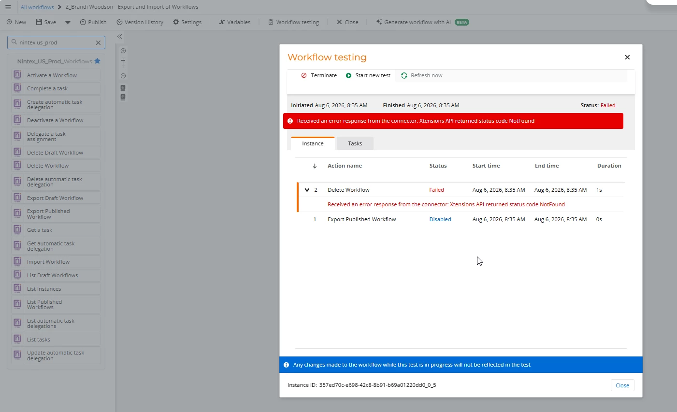This screenshot has height=412, width=677.
Task: Create a New workflow from the toolbar
Action: 16,22
